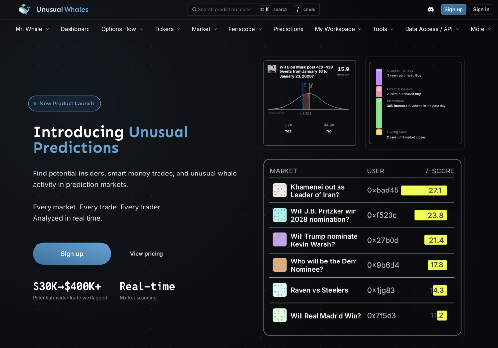The width and height of the screenshot is (498, 348).
Task: Click user address 0xbad45
Action: click(x=383, y=190)
